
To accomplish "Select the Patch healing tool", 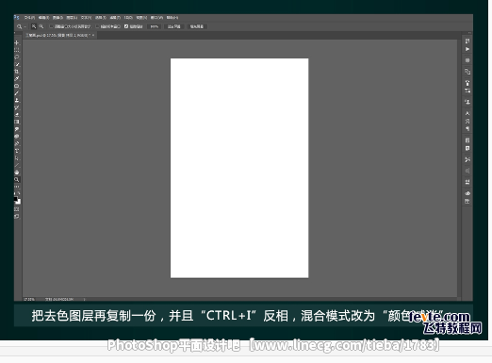I will pos(17,86).
